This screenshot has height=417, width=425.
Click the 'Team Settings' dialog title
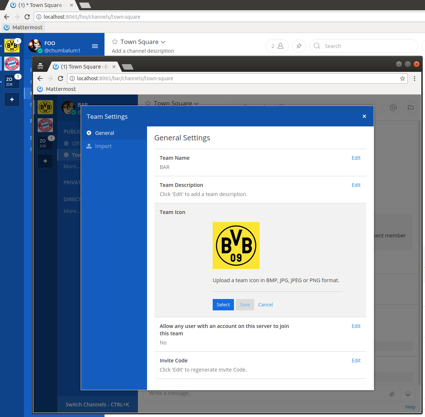coord(107,117)
